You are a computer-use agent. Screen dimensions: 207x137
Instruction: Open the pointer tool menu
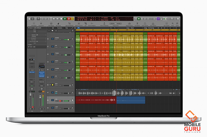point(111,28)
